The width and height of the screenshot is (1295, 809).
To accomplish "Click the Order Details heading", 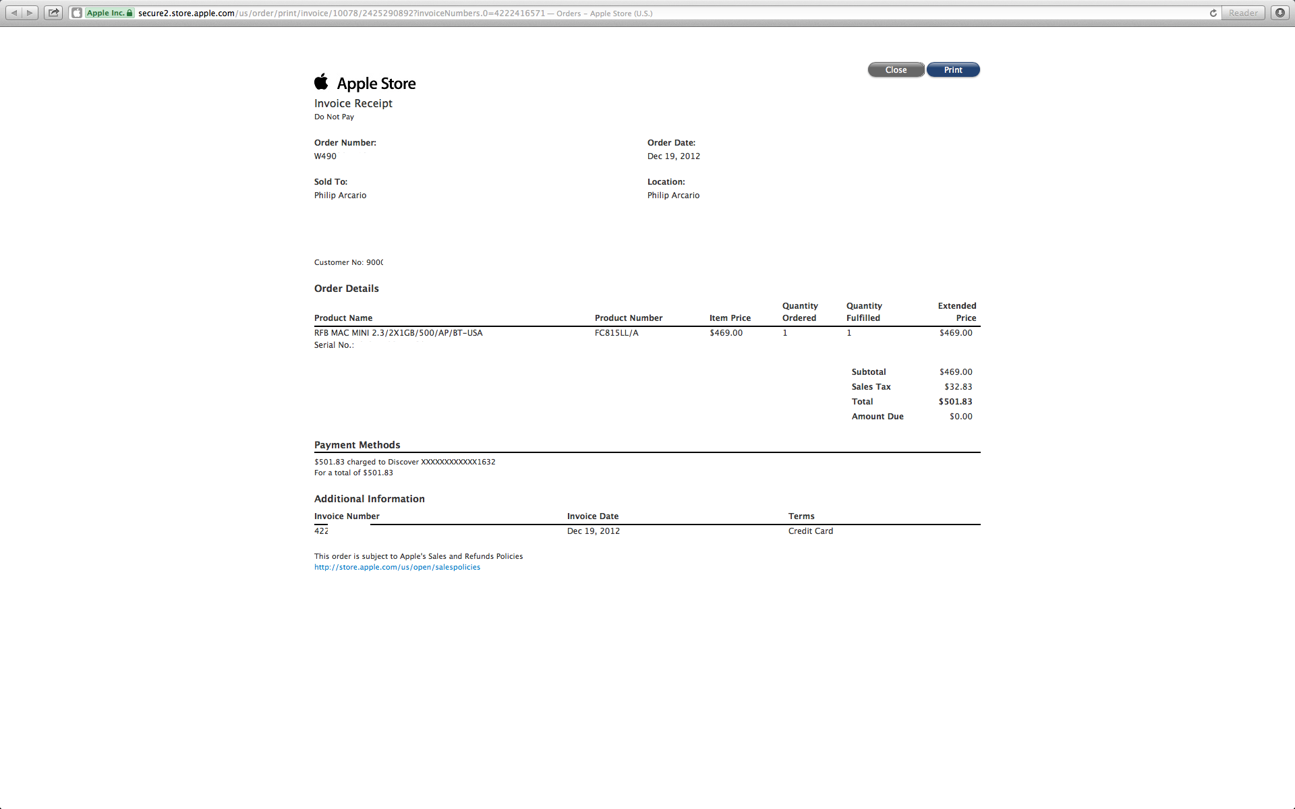I will point(346,289).
